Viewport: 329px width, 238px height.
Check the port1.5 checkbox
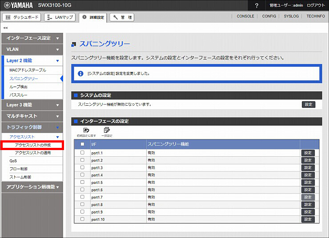pyautogui.click(x=82, y=182)
